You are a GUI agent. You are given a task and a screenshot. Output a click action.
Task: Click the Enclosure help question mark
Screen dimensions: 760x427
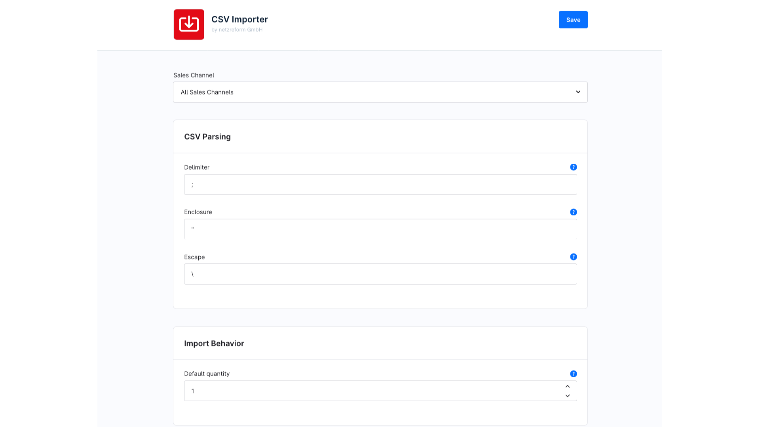[573, 212]
